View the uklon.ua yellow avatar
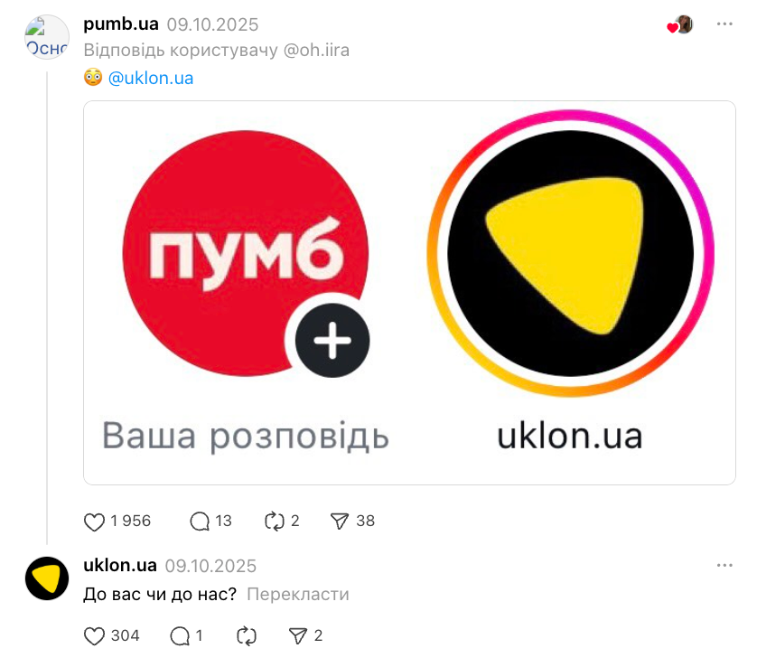757x658 pixels. click(47, 578)
